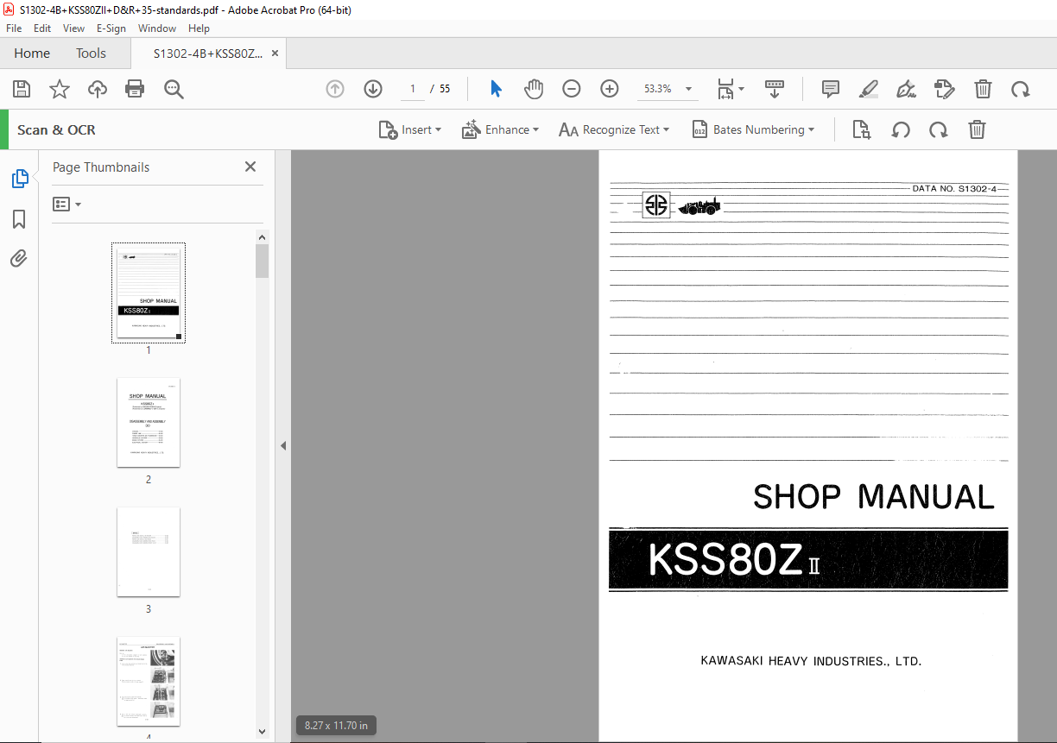Click the total page count 55 label

(445, 89)
